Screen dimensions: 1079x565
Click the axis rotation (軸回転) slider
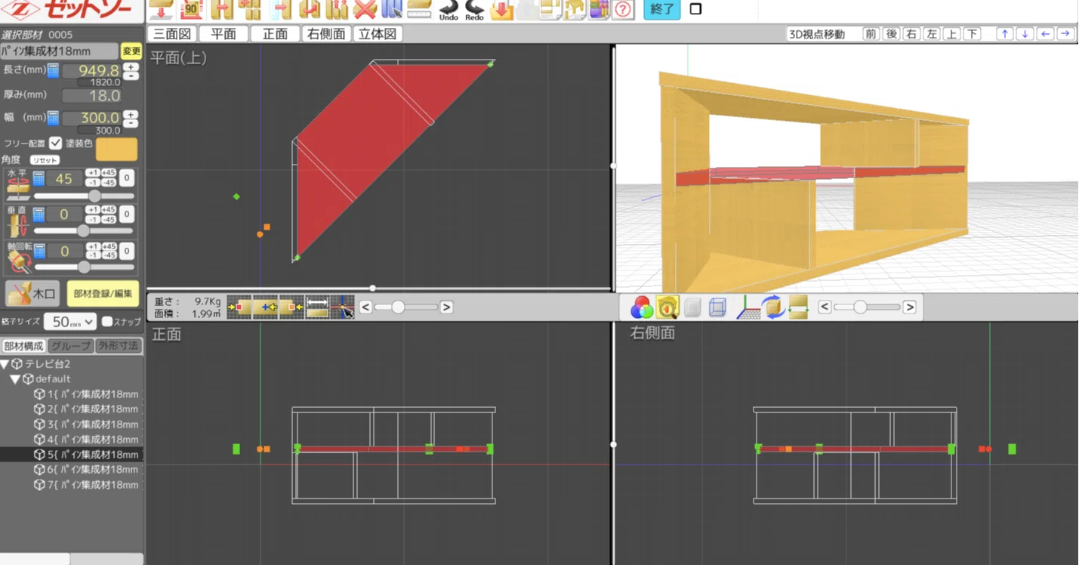click(x=83, y=267)
